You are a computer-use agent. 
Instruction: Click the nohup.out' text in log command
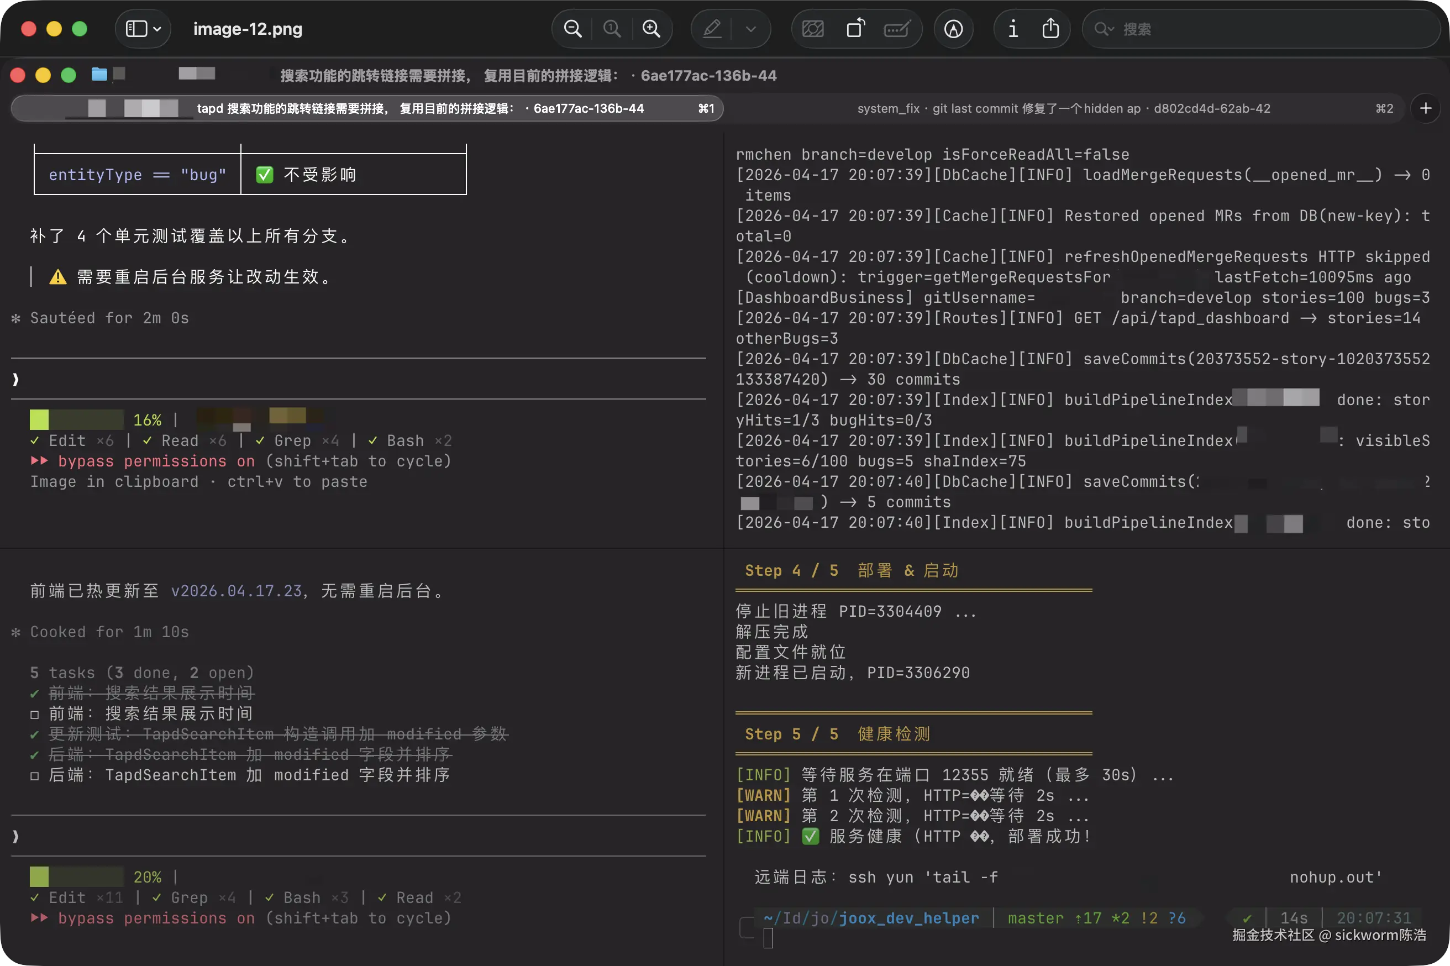1336,876
